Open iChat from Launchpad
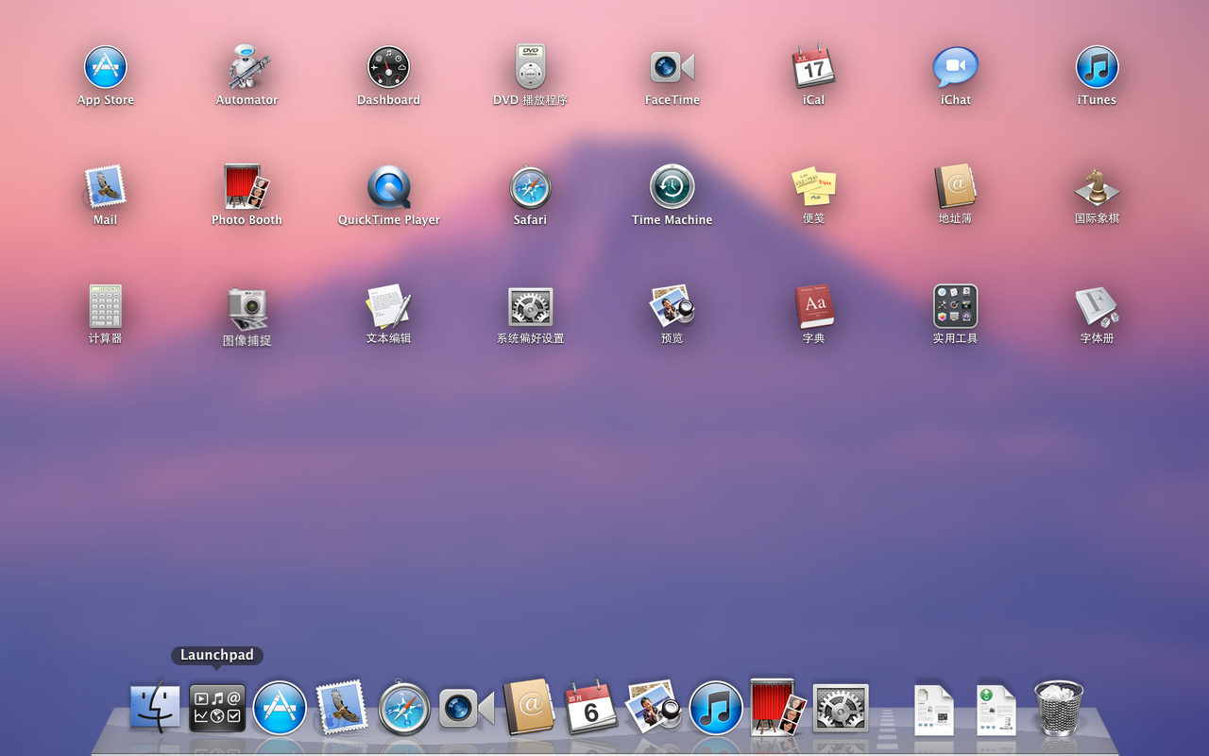1209x756 pixels. click(955, 68)
